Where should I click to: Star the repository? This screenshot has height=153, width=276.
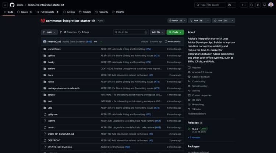(x=221, y=21)
